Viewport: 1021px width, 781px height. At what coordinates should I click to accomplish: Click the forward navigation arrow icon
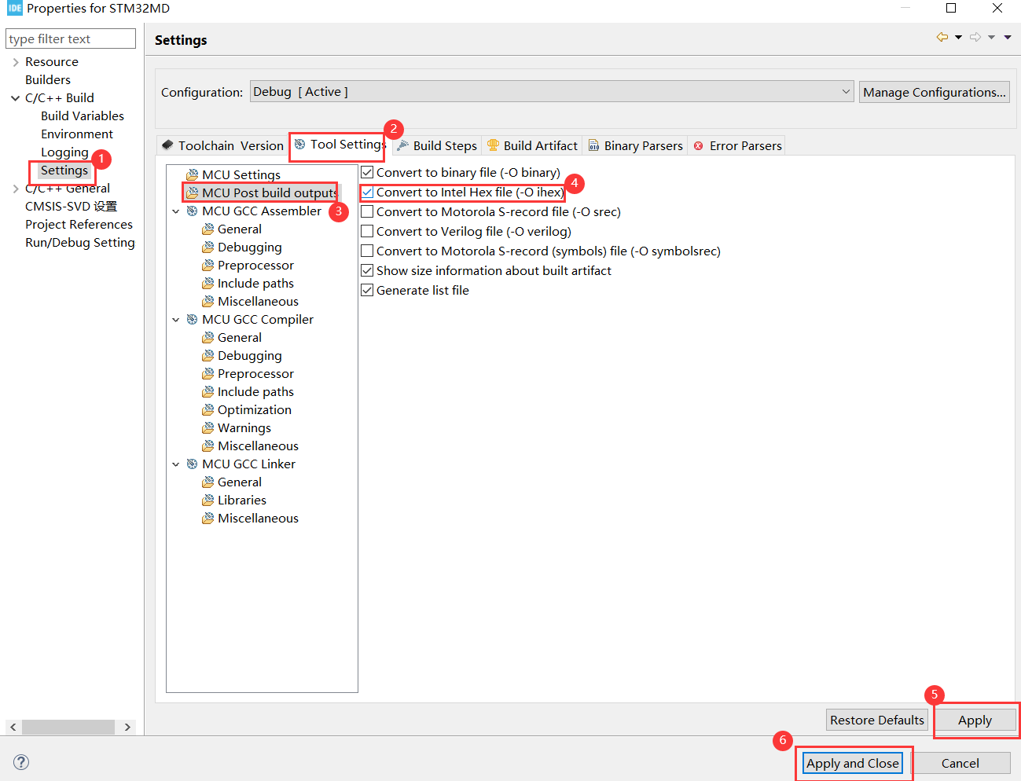pos(975,37)
